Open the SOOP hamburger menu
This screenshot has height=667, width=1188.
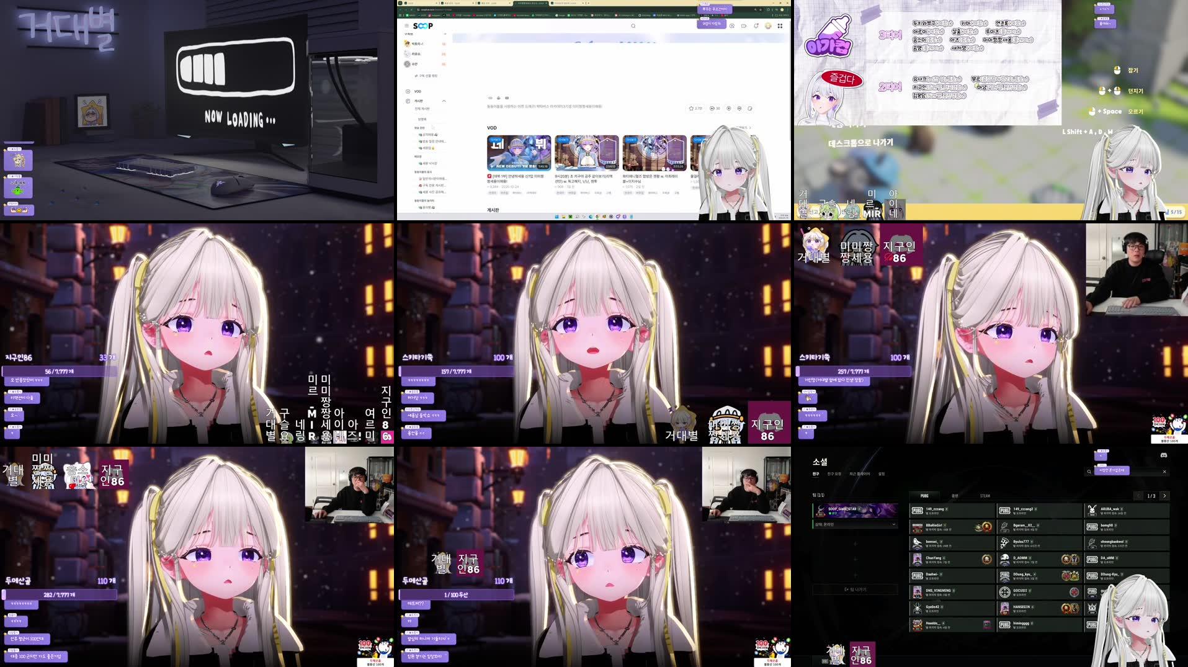click(407, 26)
